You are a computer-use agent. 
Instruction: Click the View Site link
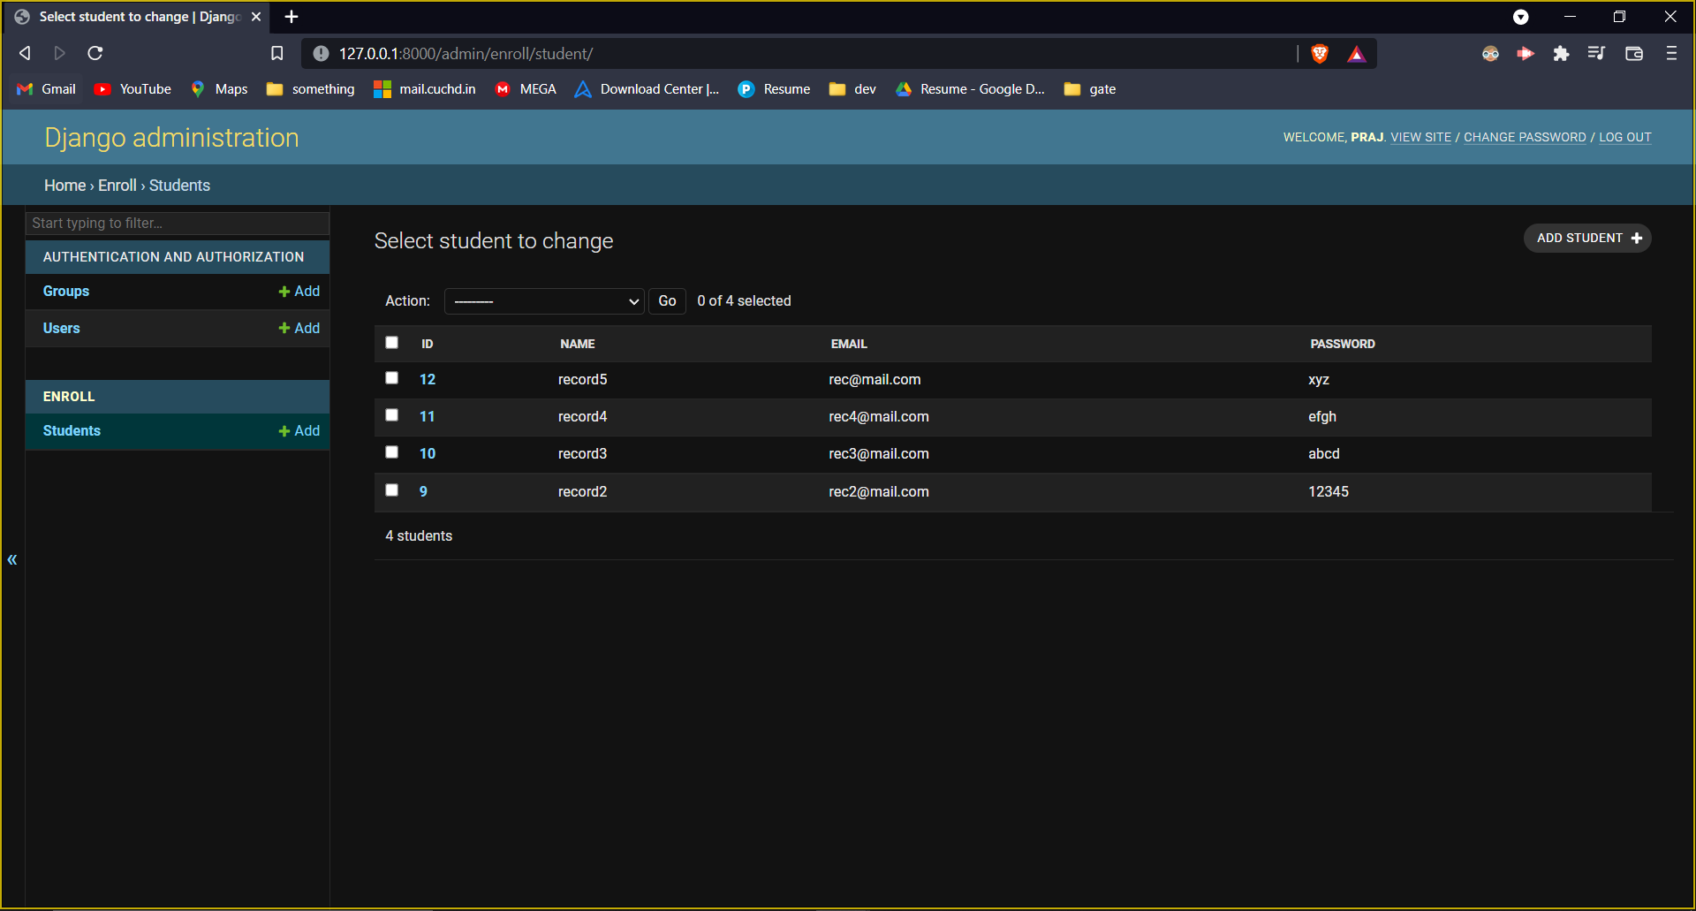(1420, 137)
